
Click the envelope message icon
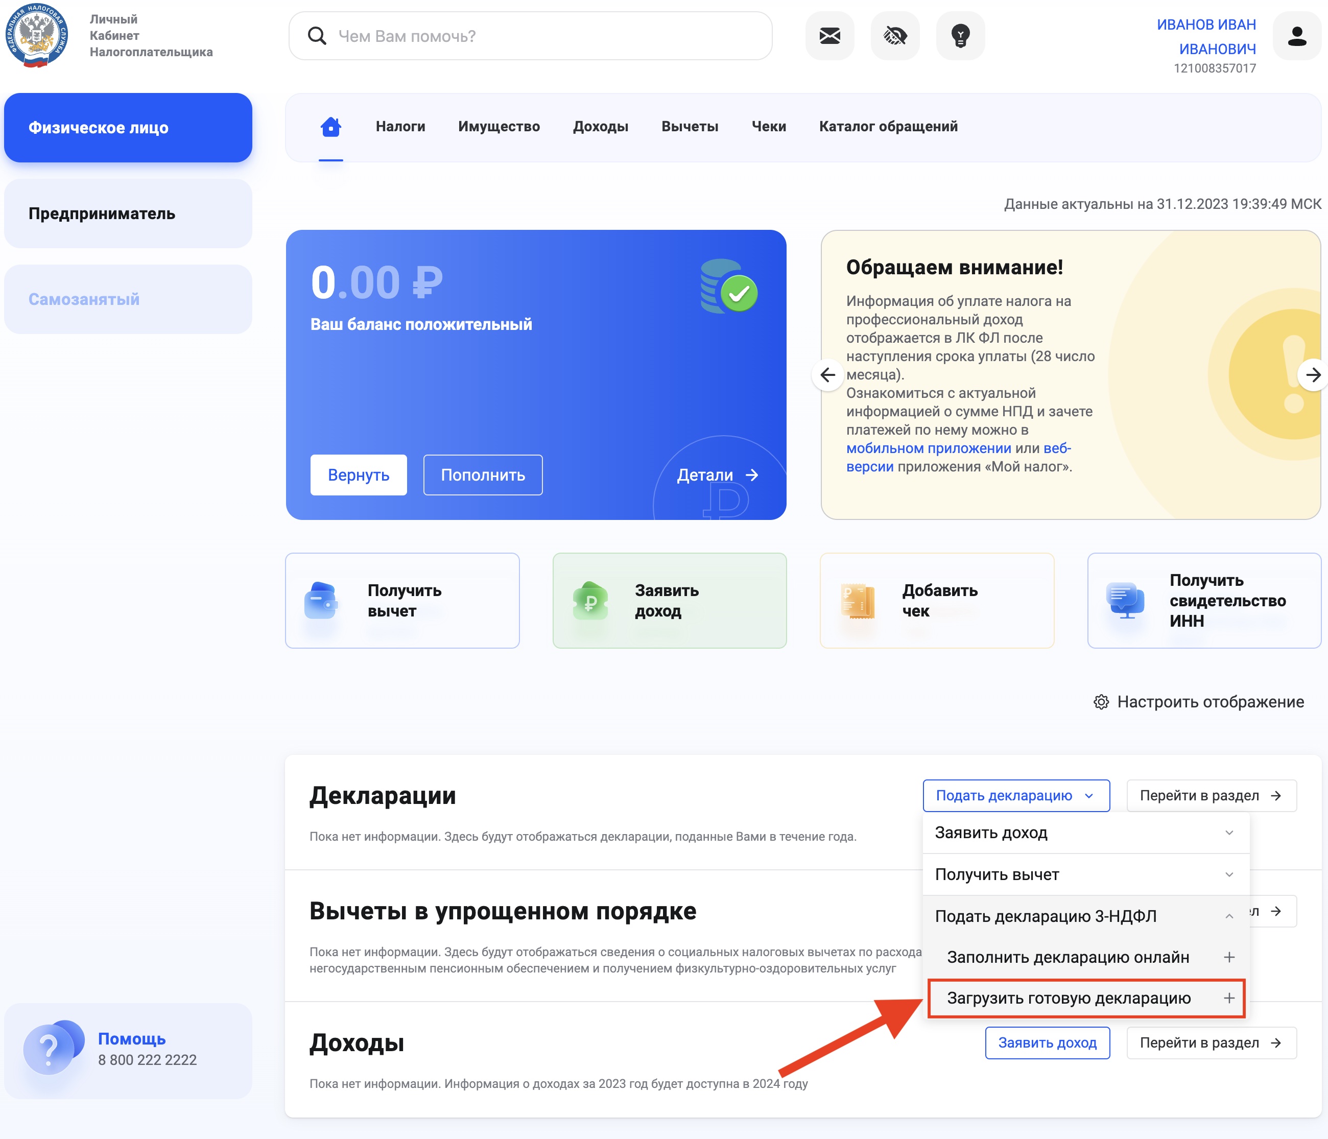point(830,36)
